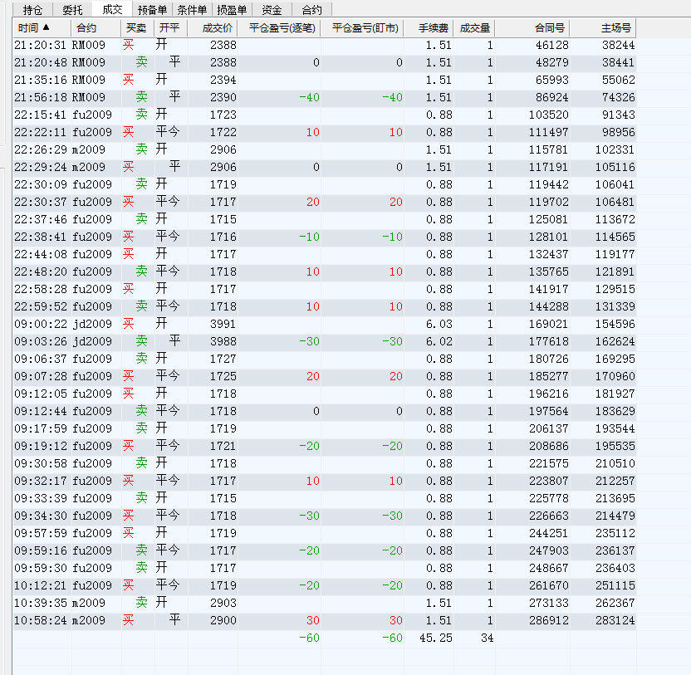Image resolution: width=691 pixels, height=675 pixels.
Task: Select the 22:48:20 fu2009 row
Action: (x=325, y=271)
